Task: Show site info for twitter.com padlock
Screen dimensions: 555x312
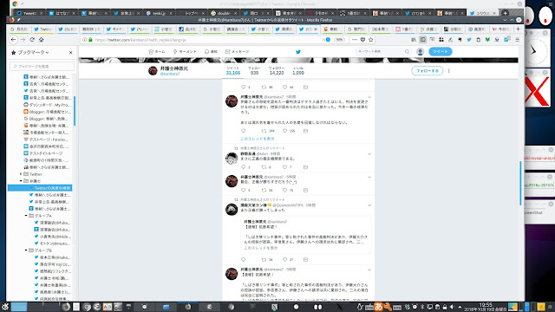Action: [90, 40]
